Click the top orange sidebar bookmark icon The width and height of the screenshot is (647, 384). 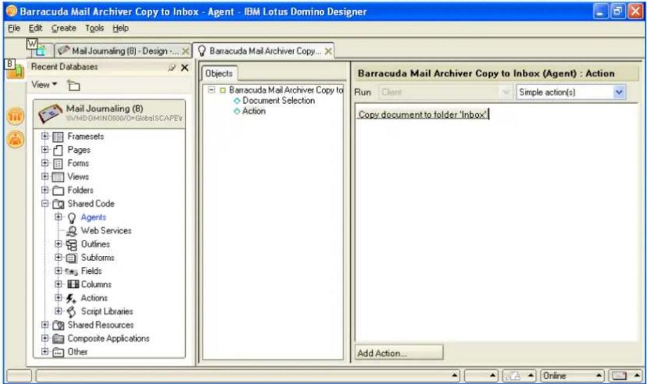15,116
